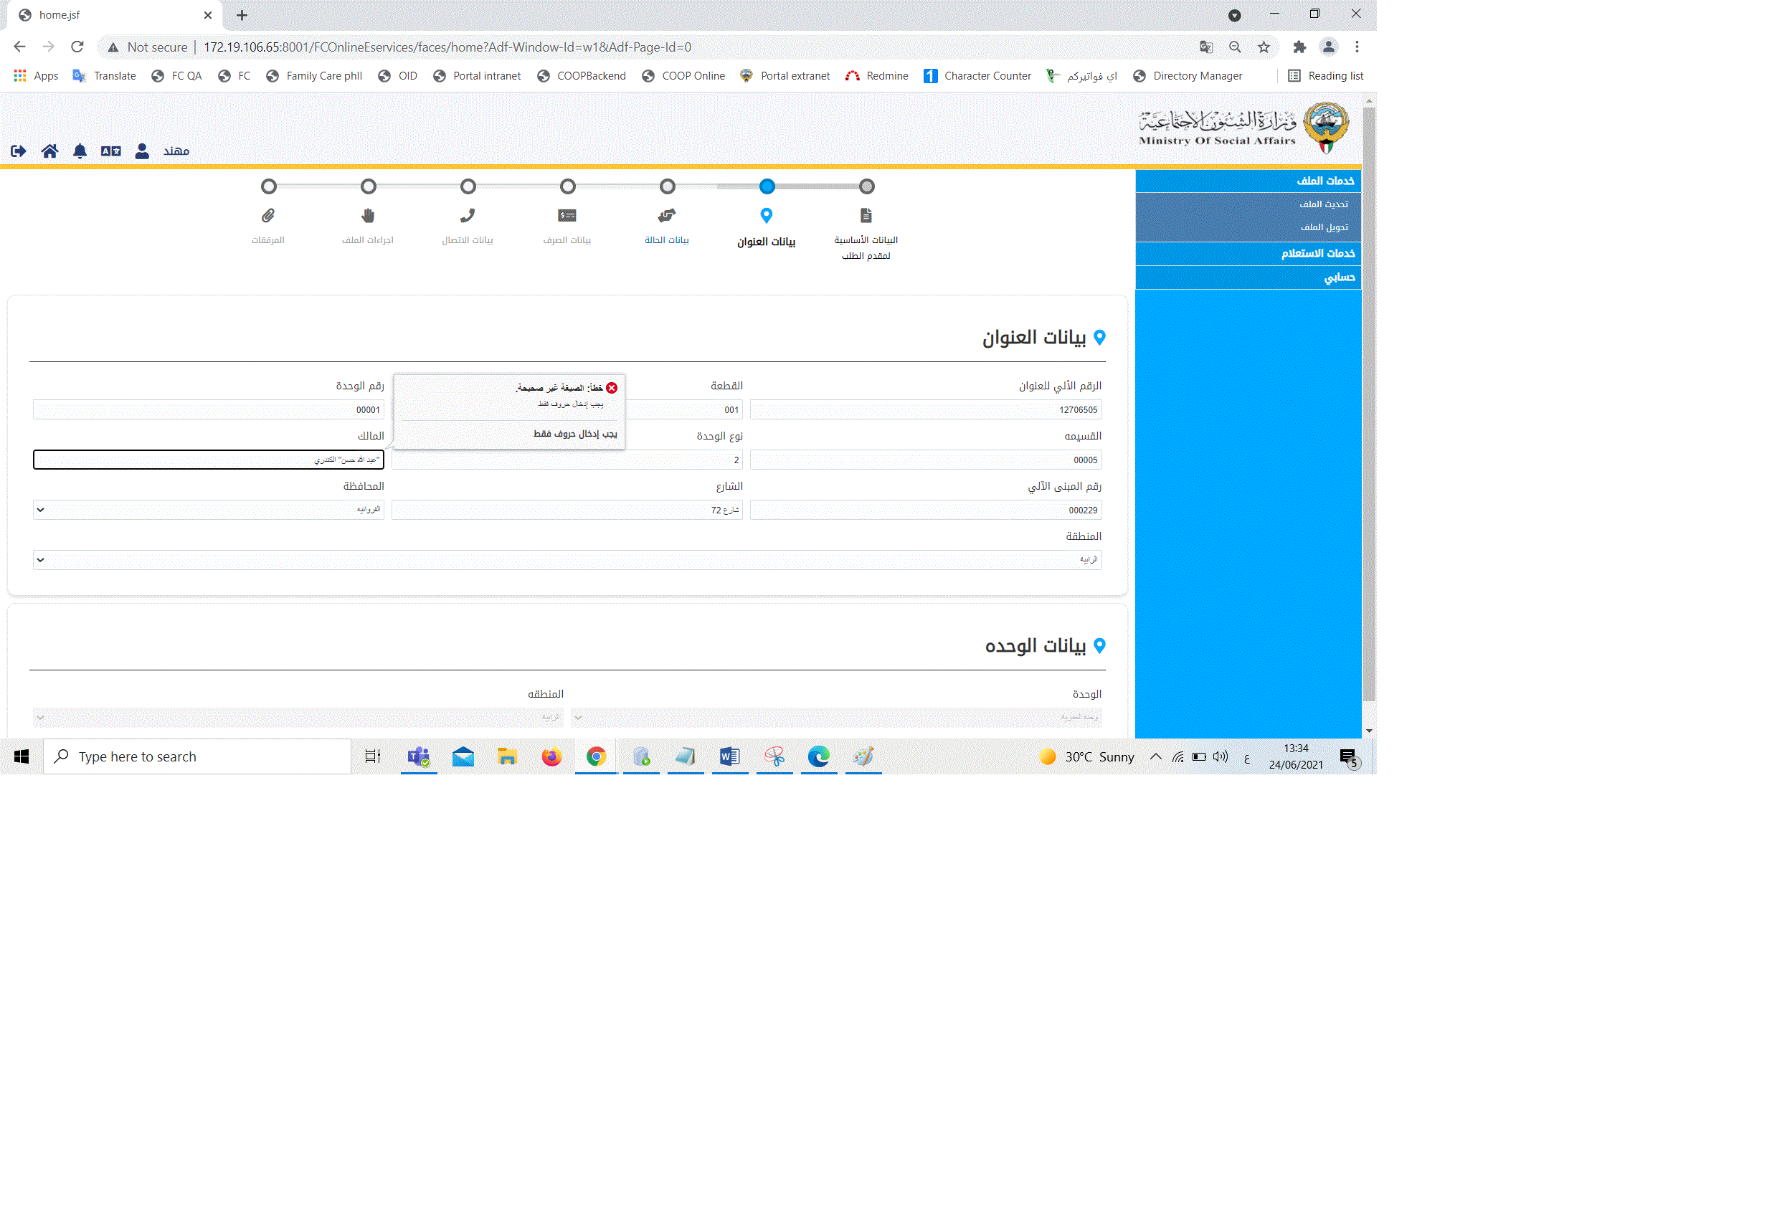This screenshot has height=1206, width=1777.
Task: Click the money بيانات الصرف step icon
Action: pyautogui.click(x=567, y=216)
